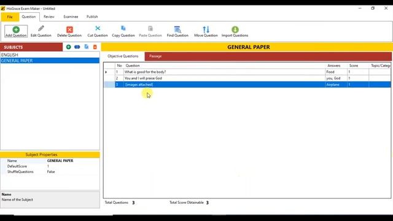Open the Review ribbon tab

pos(49,17)
